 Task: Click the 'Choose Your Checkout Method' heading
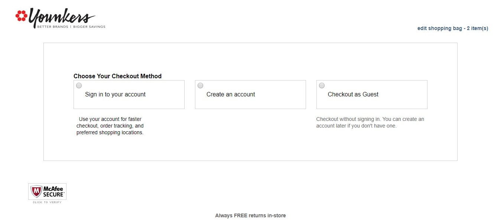coord(117,76)
